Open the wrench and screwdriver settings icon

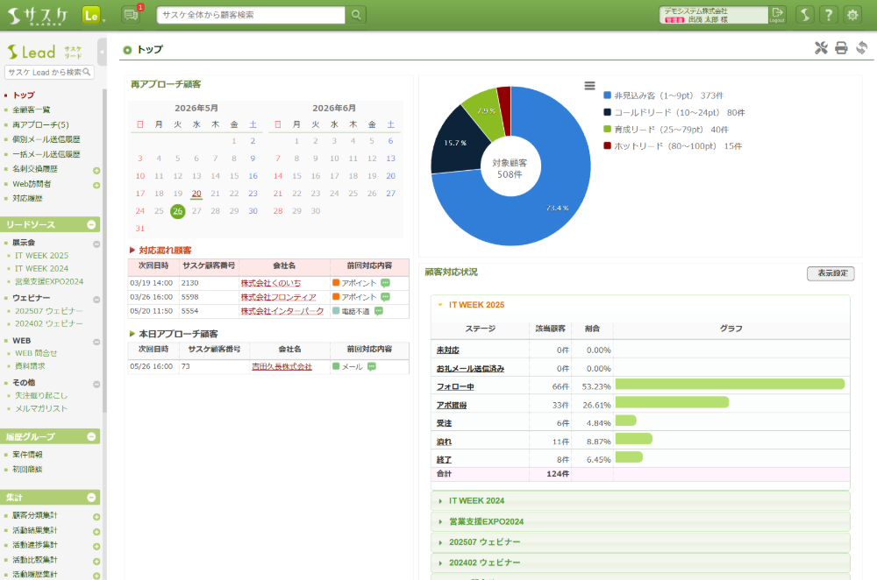(x=821, y=48)
